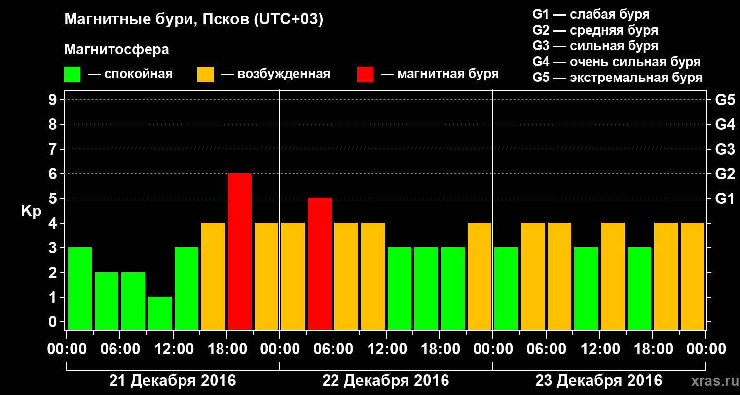Click the green 00:00–03:00 bar on 23 Декабря
740x395 pixels.
coord(506,289)
